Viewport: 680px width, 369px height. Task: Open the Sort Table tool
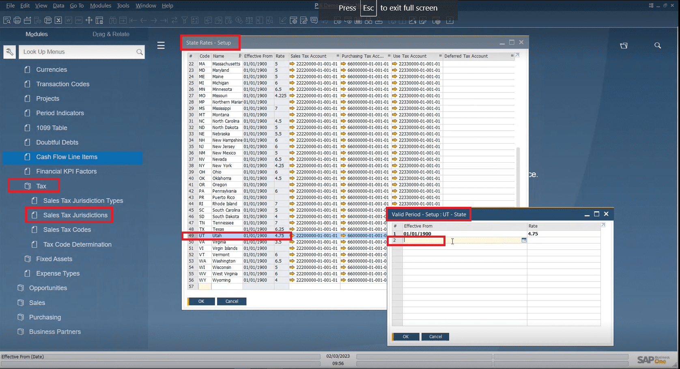click(x=195, y=20)
